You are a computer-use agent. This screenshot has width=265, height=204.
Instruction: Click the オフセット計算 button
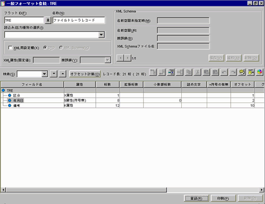point(85,74)
